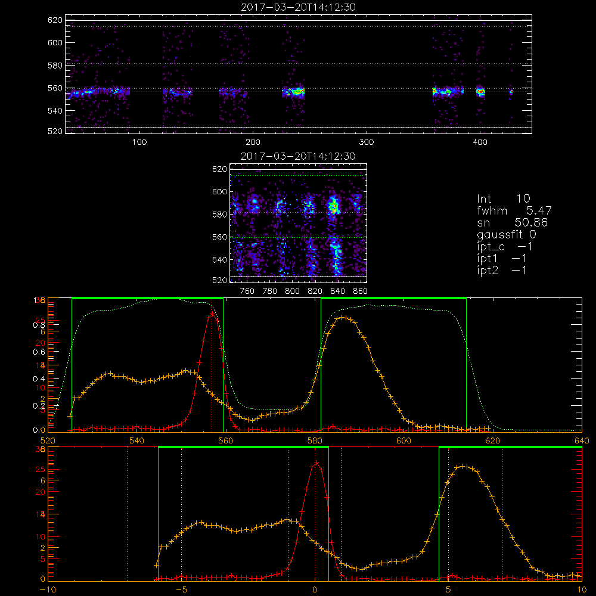
Task: Click x-axis label 600 on third plot
Action: point(403,440)
